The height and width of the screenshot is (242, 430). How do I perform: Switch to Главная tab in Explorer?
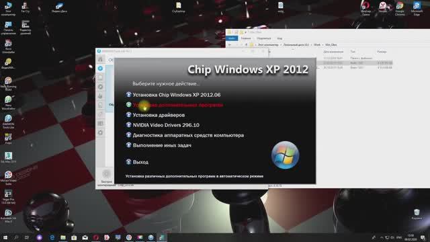coord(246,38)
